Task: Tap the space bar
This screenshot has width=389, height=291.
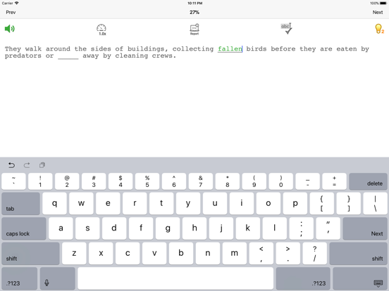Action: point(175,278)
